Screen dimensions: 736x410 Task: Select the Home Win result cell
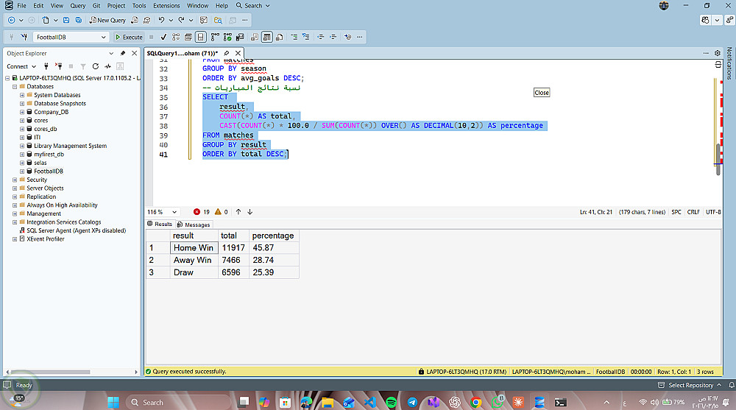click(x=193, y=248)
